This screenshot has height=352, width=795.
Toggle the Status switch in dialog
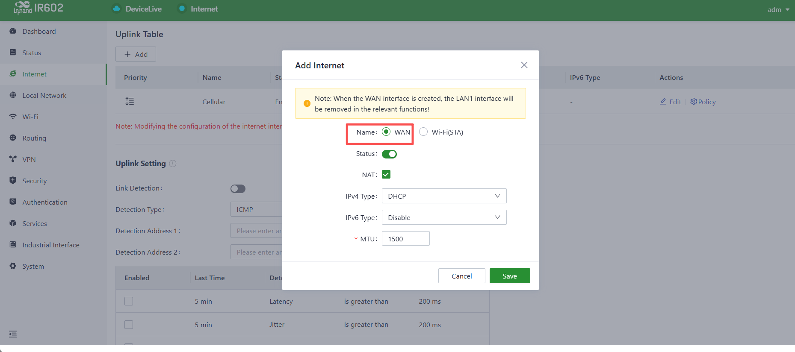coord(389,154)
